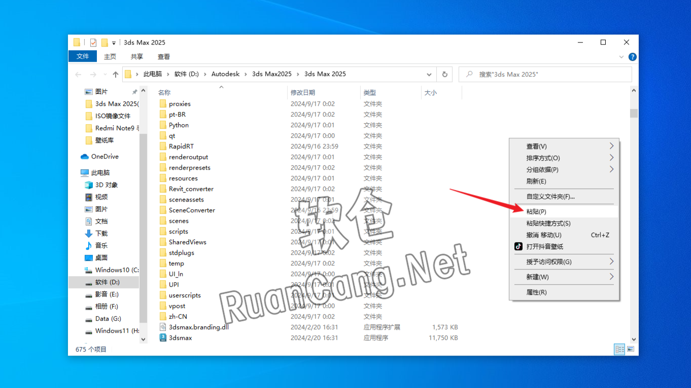Choose 刷新(E) from the context menu
The height and width of the screenshot is (388, 691).
(x=564, y=181)
